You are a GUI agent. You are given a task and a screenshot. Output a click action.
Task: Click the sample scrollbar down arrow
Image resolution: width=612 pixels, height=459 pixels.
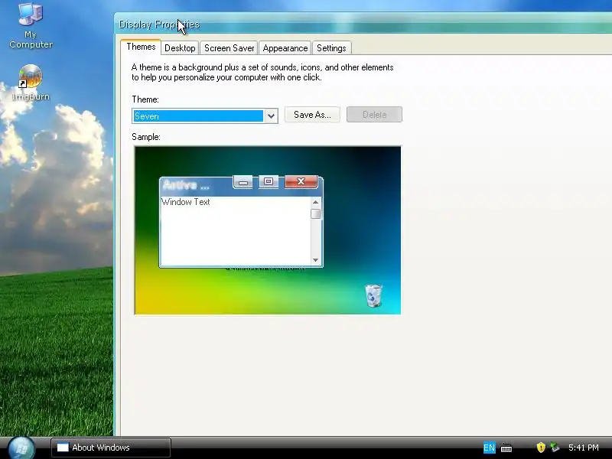click(x=315, y=260)
